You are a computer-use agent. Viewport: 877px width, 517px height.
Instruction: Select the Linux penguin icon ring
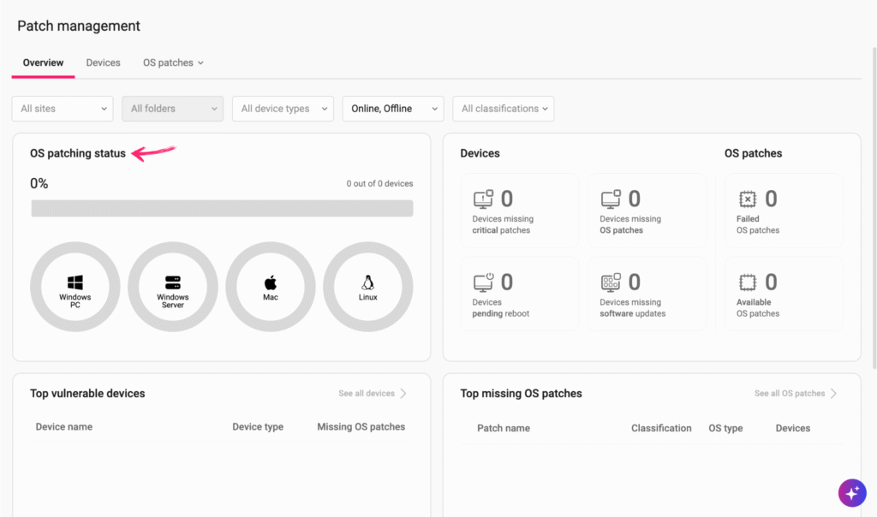pos(368,286)
